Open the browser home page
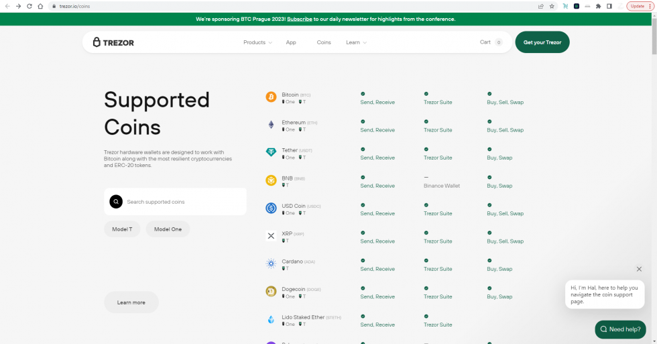 [40, 6]
